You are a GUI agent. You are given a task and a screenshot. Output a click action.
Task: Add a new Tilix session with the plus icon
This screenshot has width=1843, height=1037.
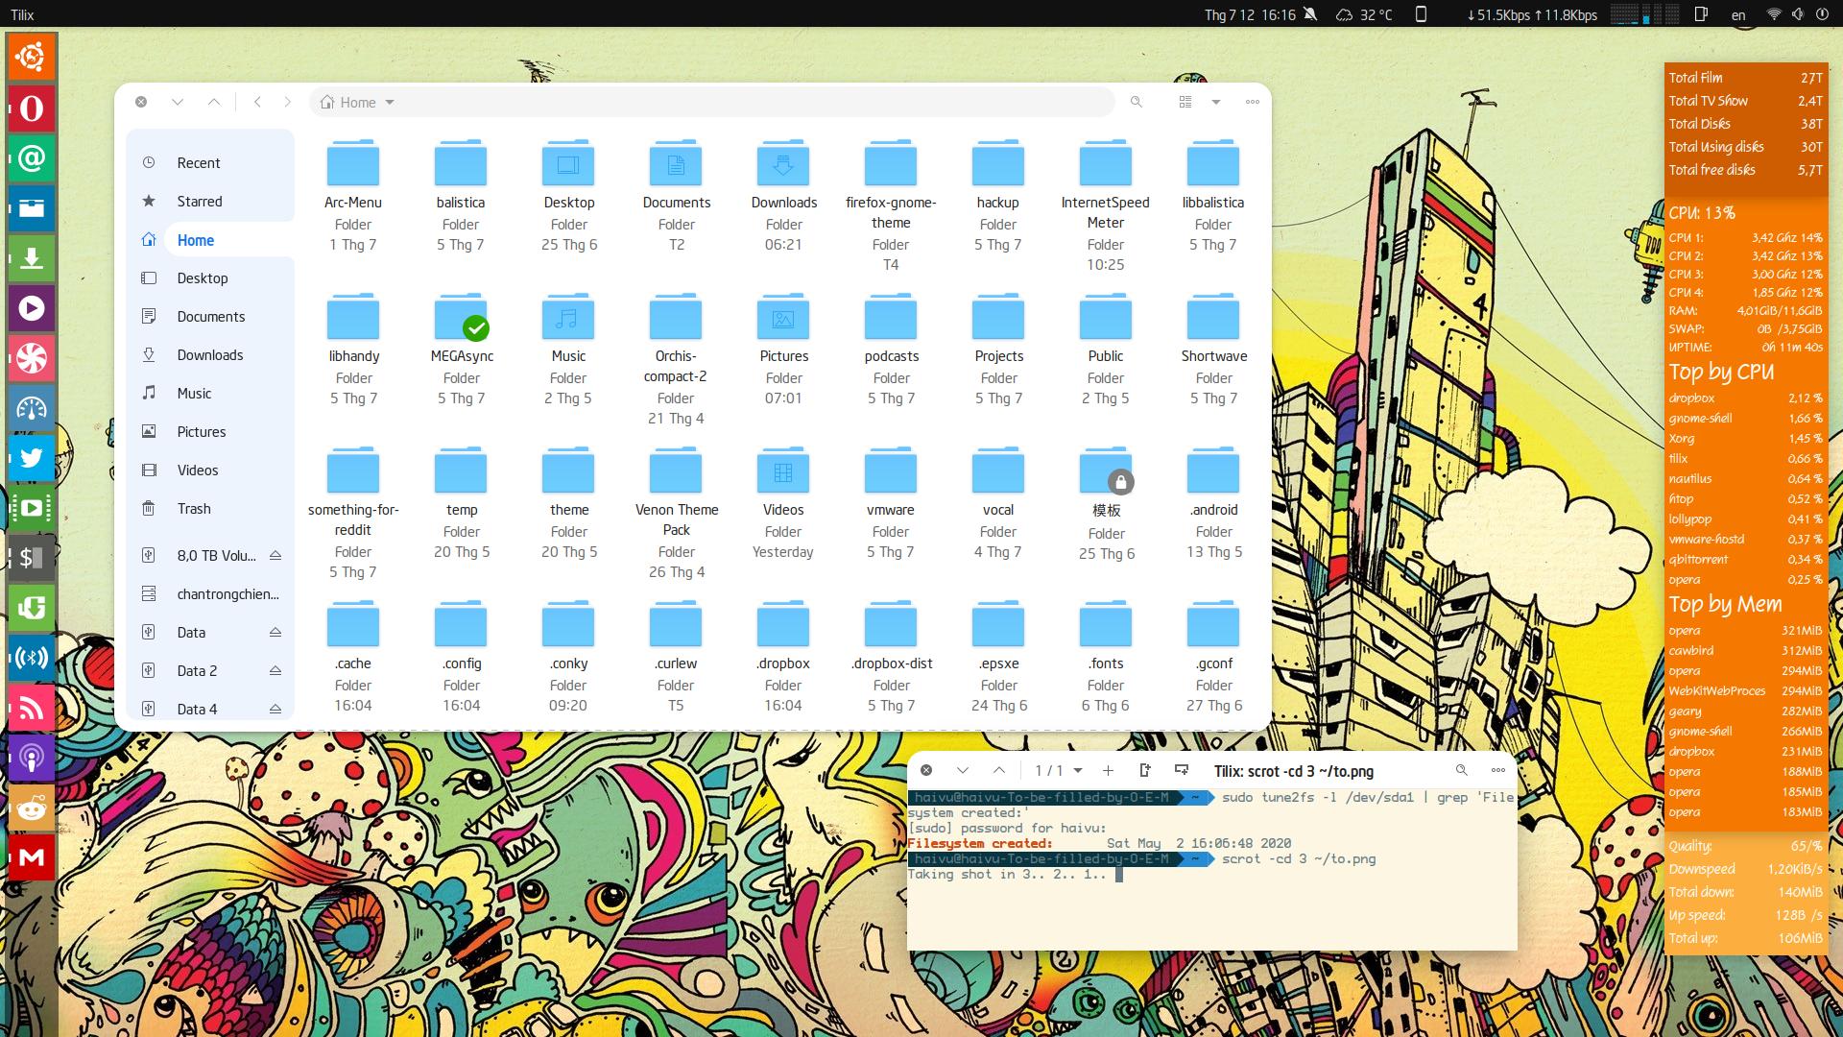click(x=1108, y=770)
